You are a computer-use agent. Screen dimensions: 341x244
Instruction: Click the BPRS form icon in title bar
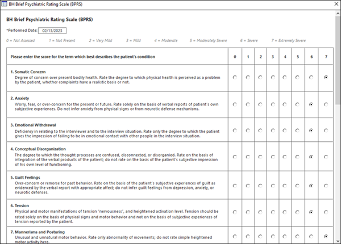(x=5, y=5)
